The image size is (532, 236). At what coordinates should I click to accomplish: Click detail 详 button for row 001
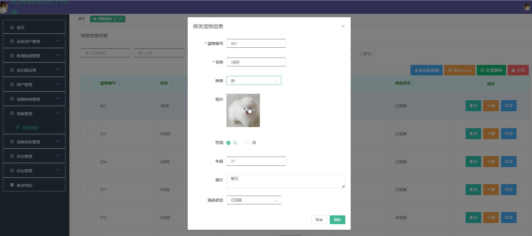pyautogui.click(x=509, y=106)
